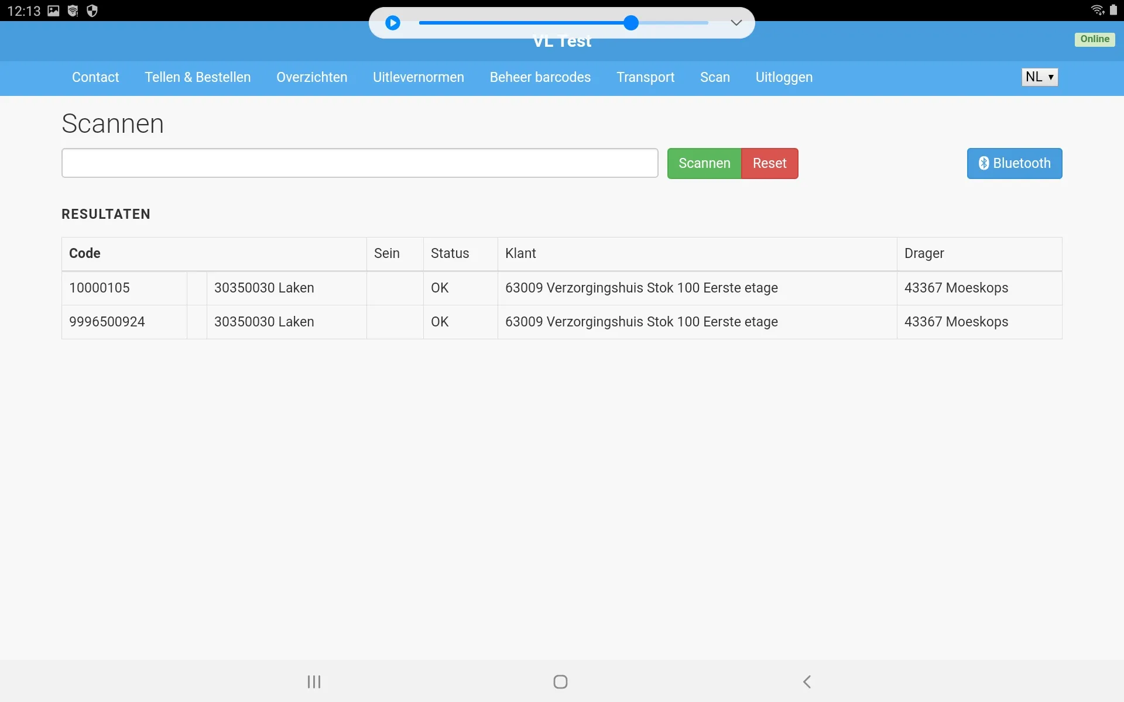Image resolution: width=1124 pixels, height=702 pixels.
Task: Open the Transport section
Action: 645,77
